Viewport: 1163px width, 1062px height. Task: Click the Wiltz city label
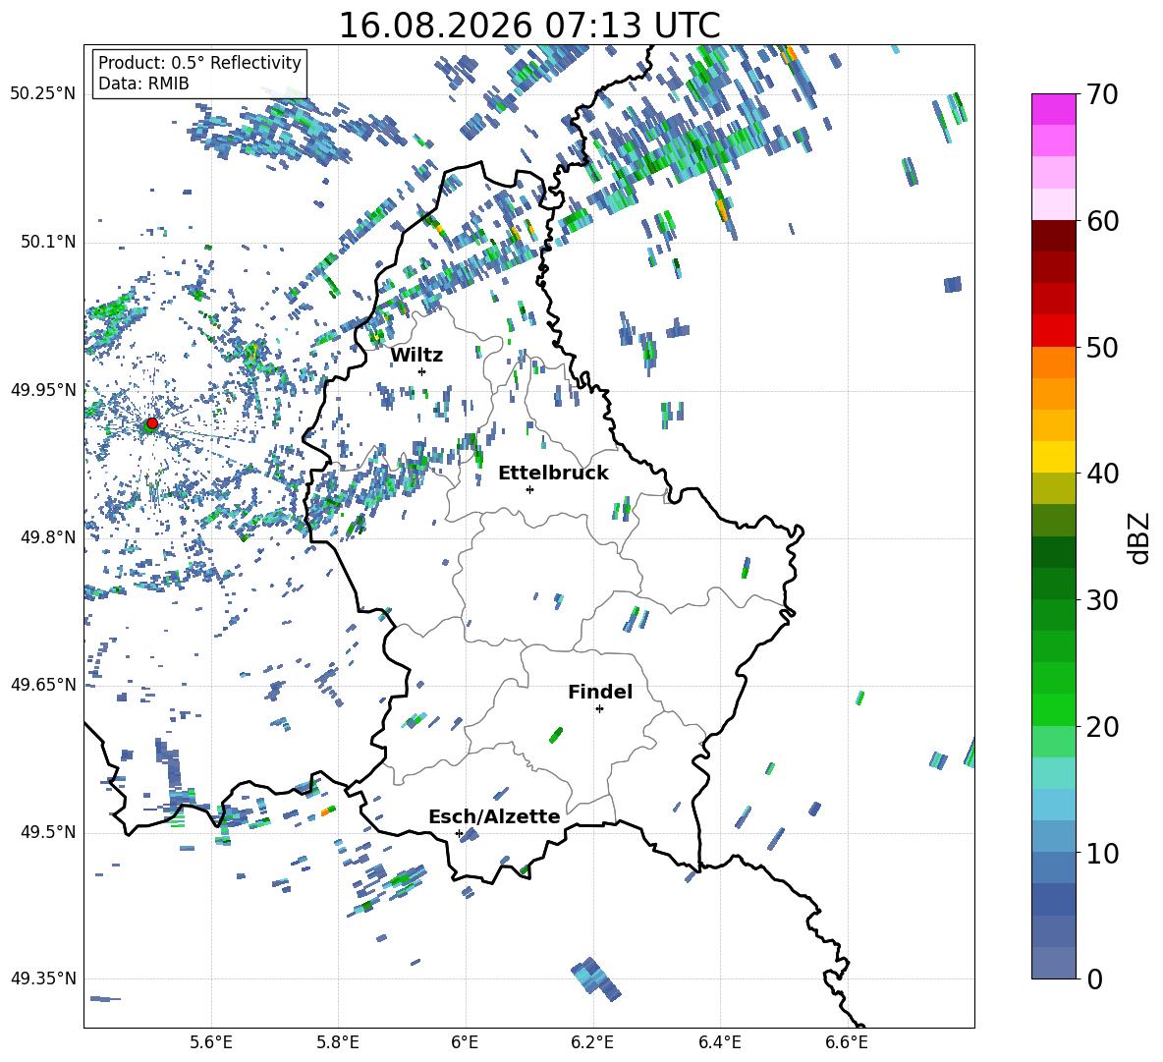(416, 355)
